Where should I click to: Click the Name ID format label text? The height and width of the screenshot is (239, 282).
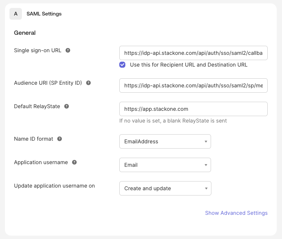click(x=34, y=139)
